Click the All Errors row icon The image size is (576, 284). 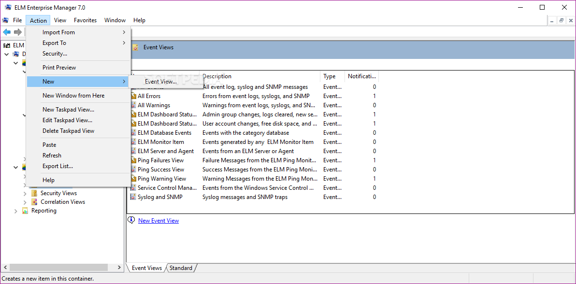(133, 96)
